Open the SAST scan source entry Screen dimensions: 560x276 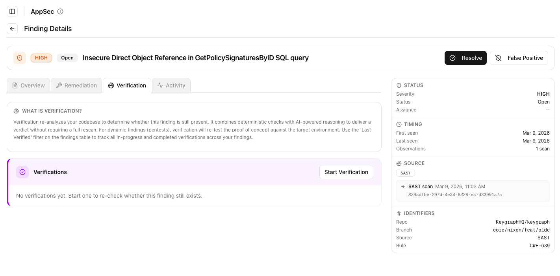tap(473, 191)
